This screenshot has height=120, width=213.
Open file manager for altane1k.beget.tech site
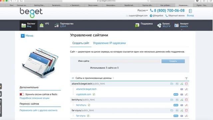(x=172, y=84)
